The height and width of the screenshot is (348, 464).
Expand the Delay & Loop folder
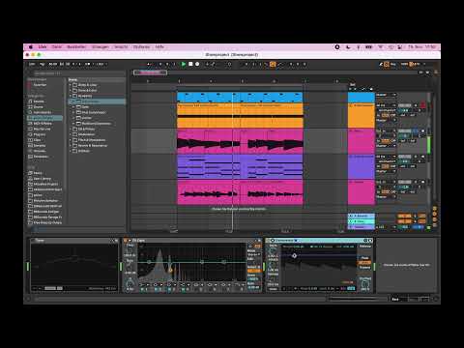click(71, 85)
